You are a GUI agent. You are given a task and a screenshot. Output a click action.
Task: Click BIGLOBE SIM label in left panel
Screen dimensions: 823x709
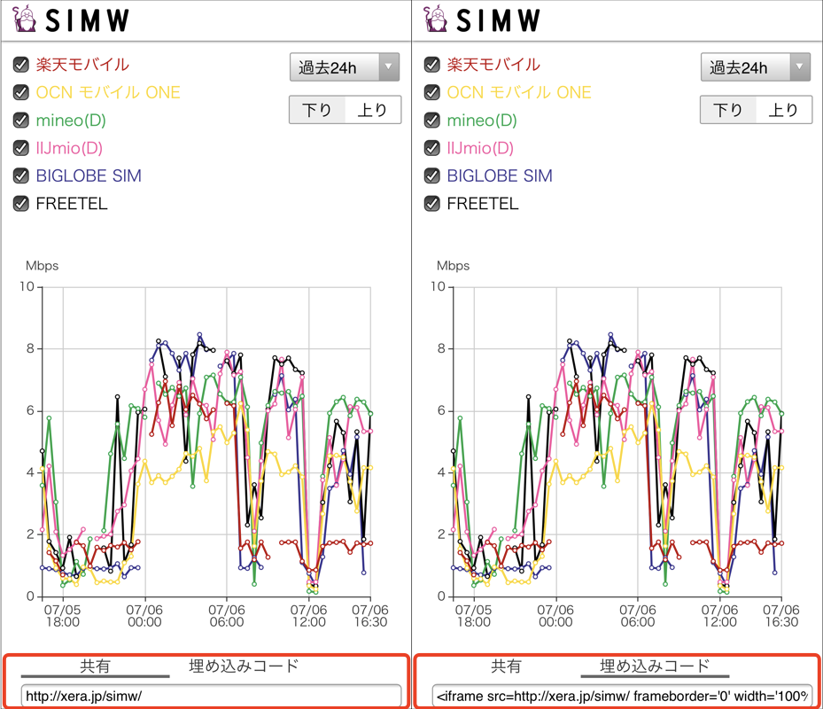[x=89, y=175]
